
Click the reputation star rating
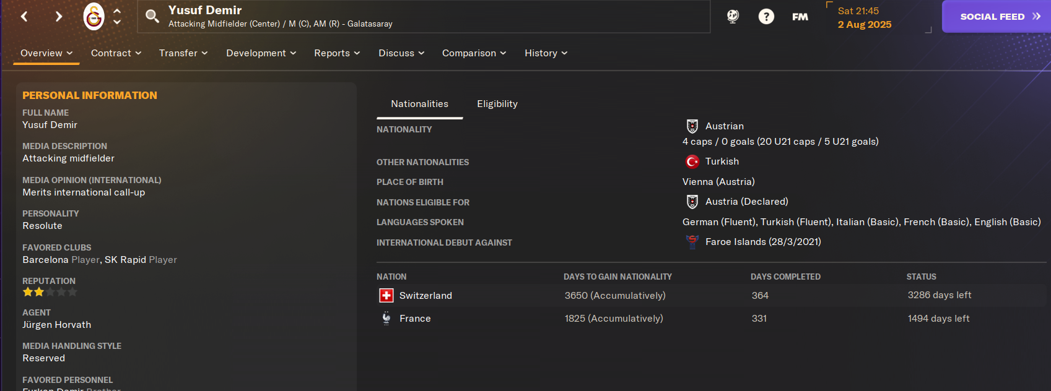point(50,292)
